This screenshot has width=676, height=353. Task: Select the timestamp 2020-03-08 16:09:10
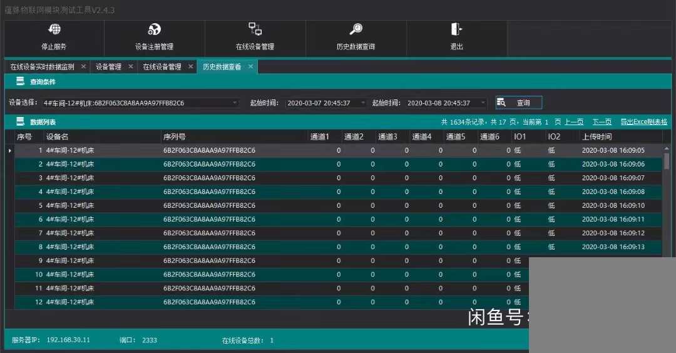pos(613,205)
